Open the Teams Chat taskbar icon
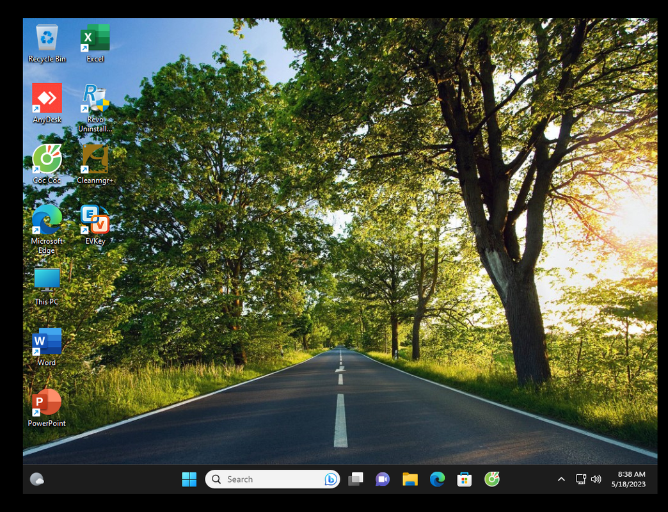 (383, 479)
